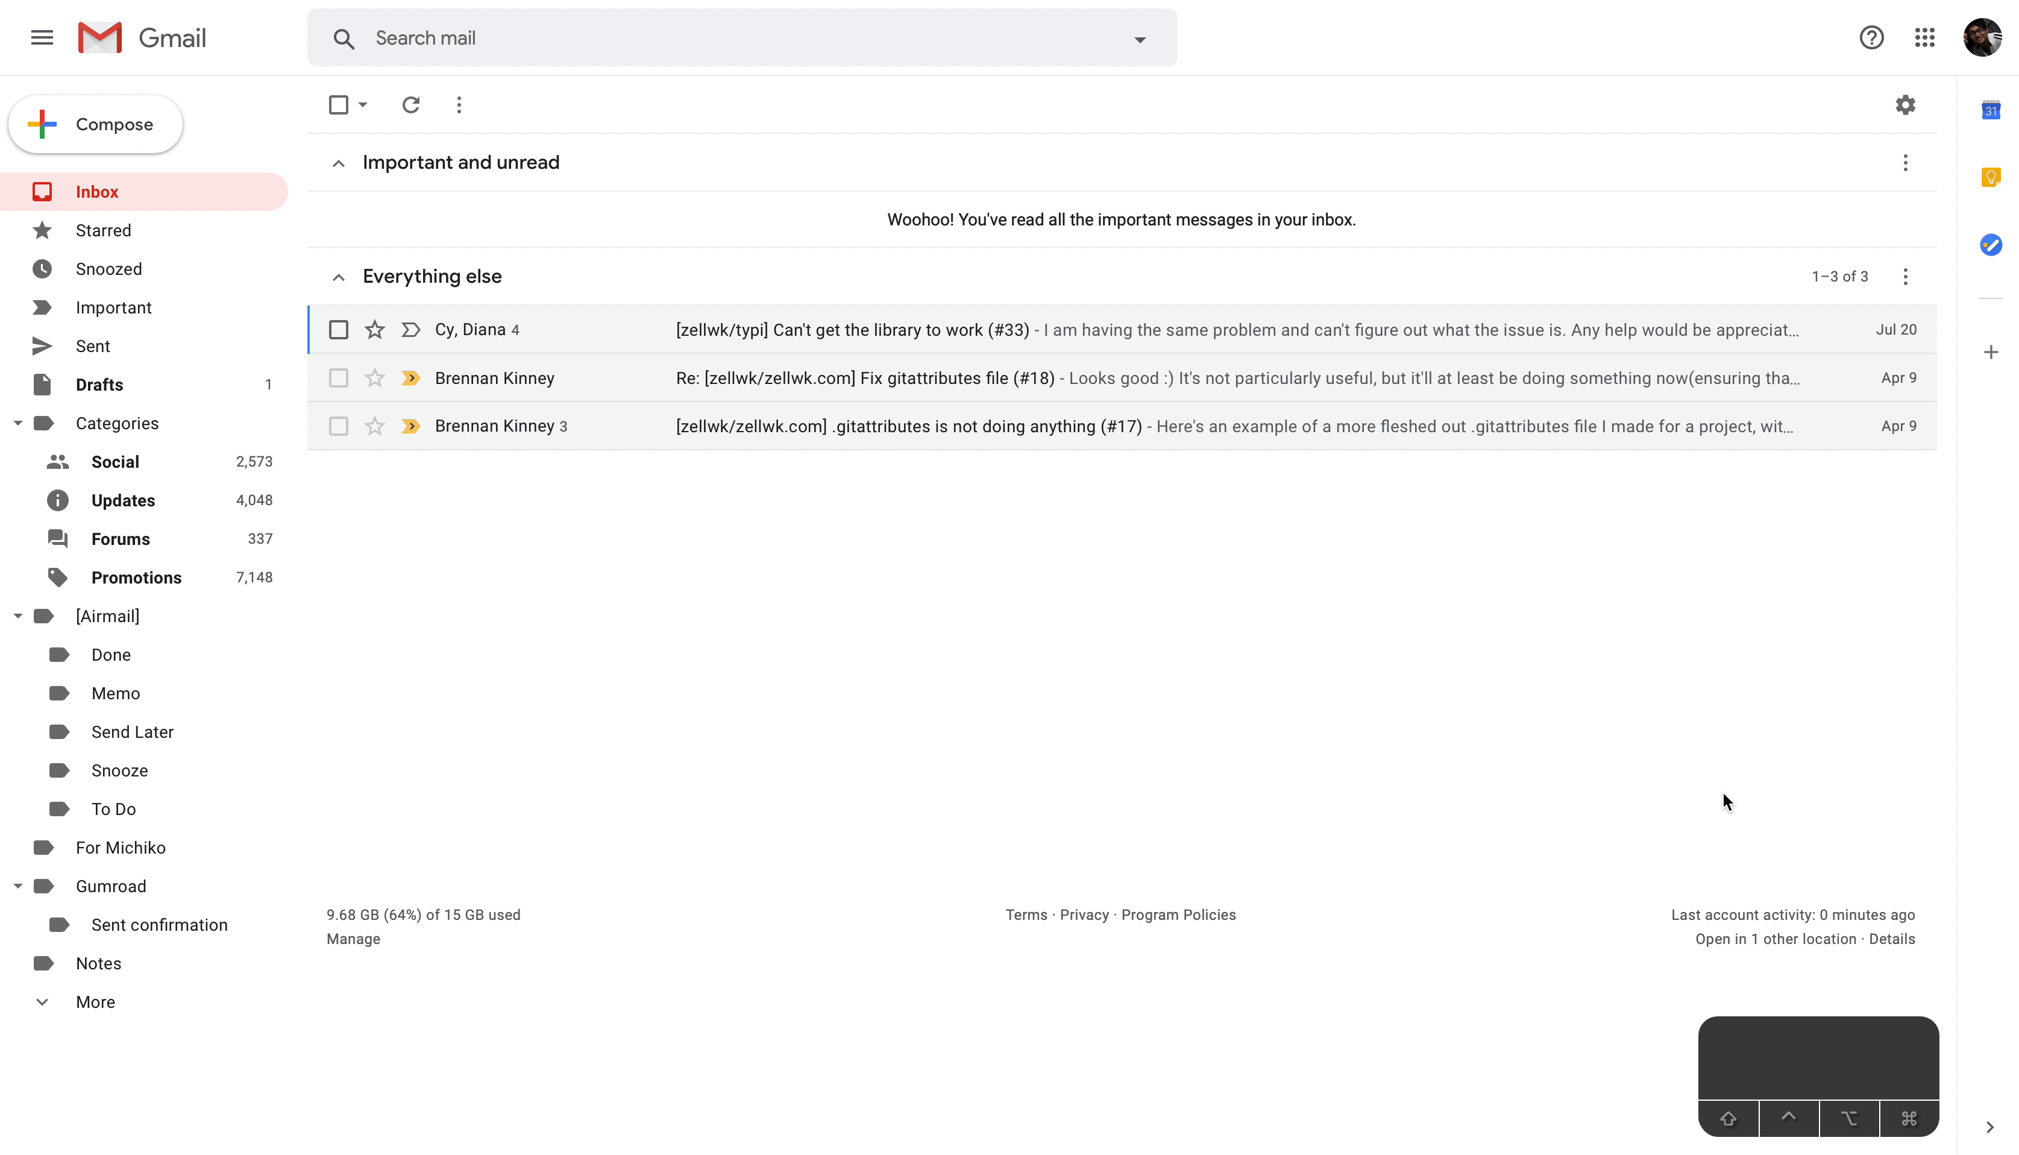Screen dimensions: 2019x1155
Task: Click the important marker icon on Brennan Kinney email
Action: pyautogui.click(x=412, y=377)
